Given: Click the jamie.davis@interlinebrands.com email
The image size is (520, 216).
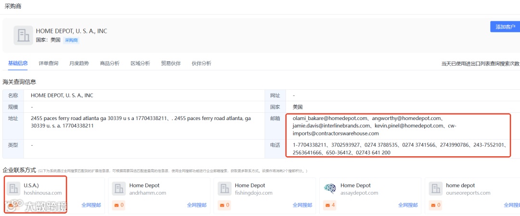Looking at the screenshot, I should [331, 126].
